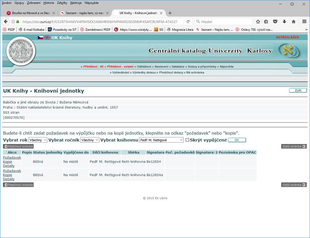Click the URL address field
This screenshot has width=310, height=238.
[x=100, y=22]
